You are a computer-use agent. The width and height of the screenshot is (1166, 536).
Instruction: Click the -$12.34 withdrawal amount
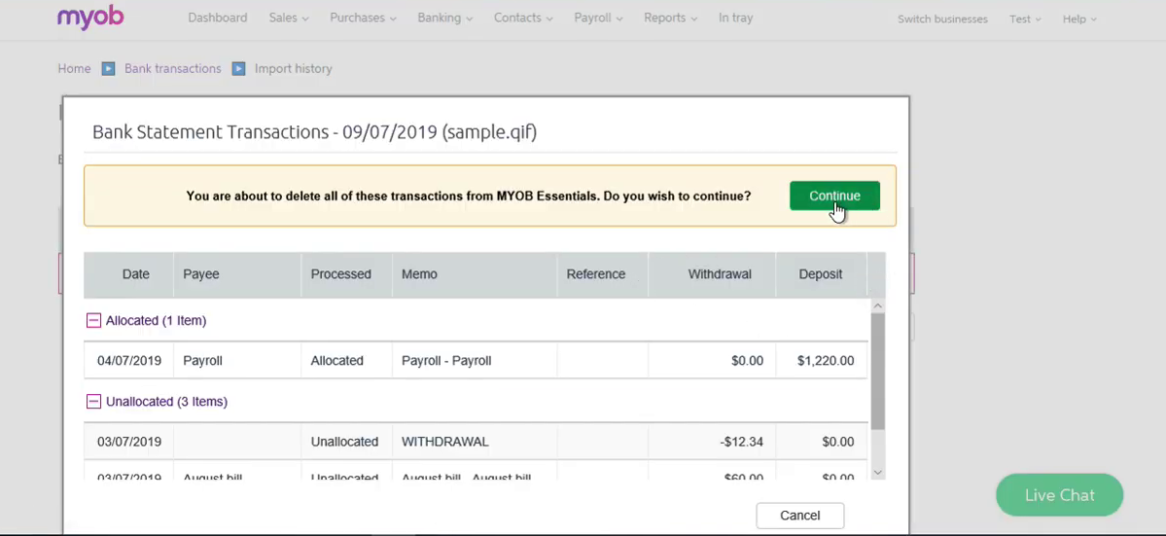(x=741, y=442)
